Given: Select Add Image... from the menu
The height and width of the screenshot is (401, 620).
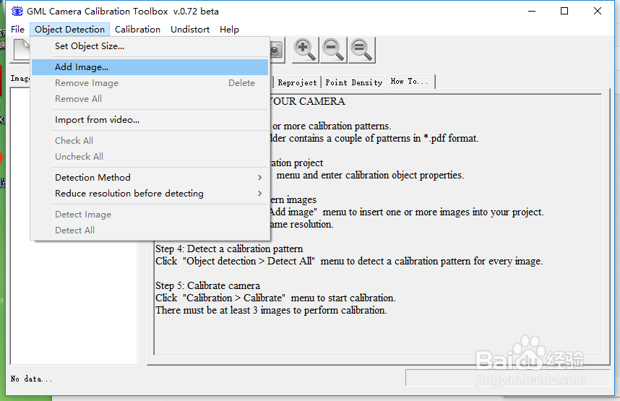Looking at the screenshot, I should (x=150, y=67).
